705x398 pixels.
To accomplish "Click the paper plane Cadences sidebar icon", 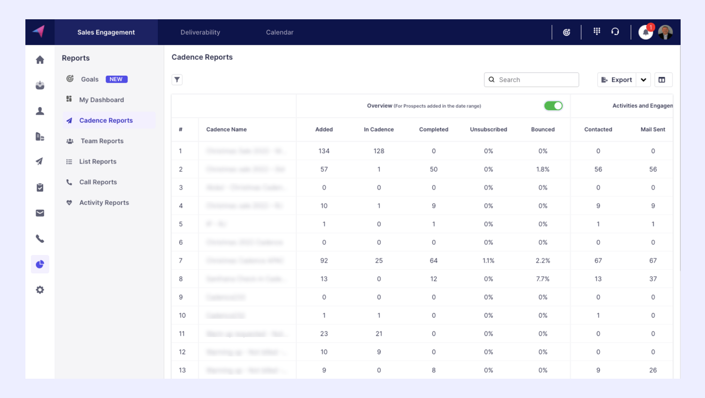I will [x=40, y=161].
